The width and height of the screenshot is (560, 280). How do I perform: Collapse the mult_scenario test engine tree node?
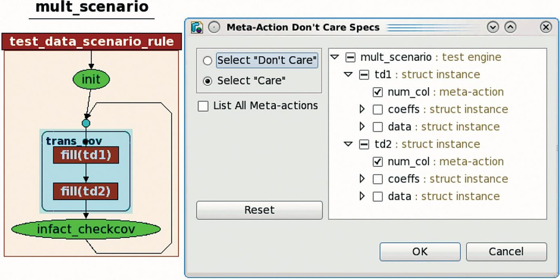click(x=334, y=57)
